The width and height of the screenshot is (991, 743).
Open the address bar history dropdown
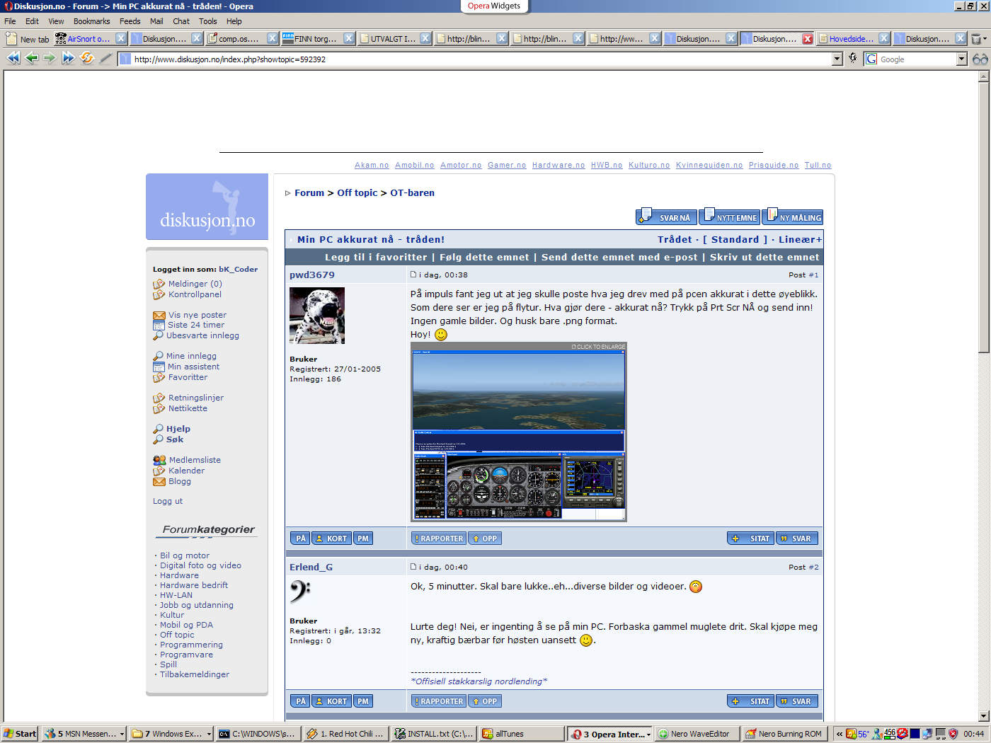point(837,59)
